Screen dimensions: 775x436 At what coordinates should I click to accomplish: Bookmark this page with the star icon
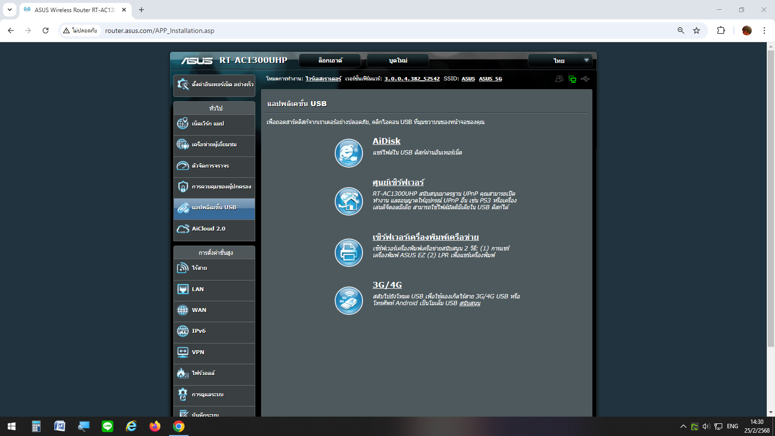click(697, 31)
